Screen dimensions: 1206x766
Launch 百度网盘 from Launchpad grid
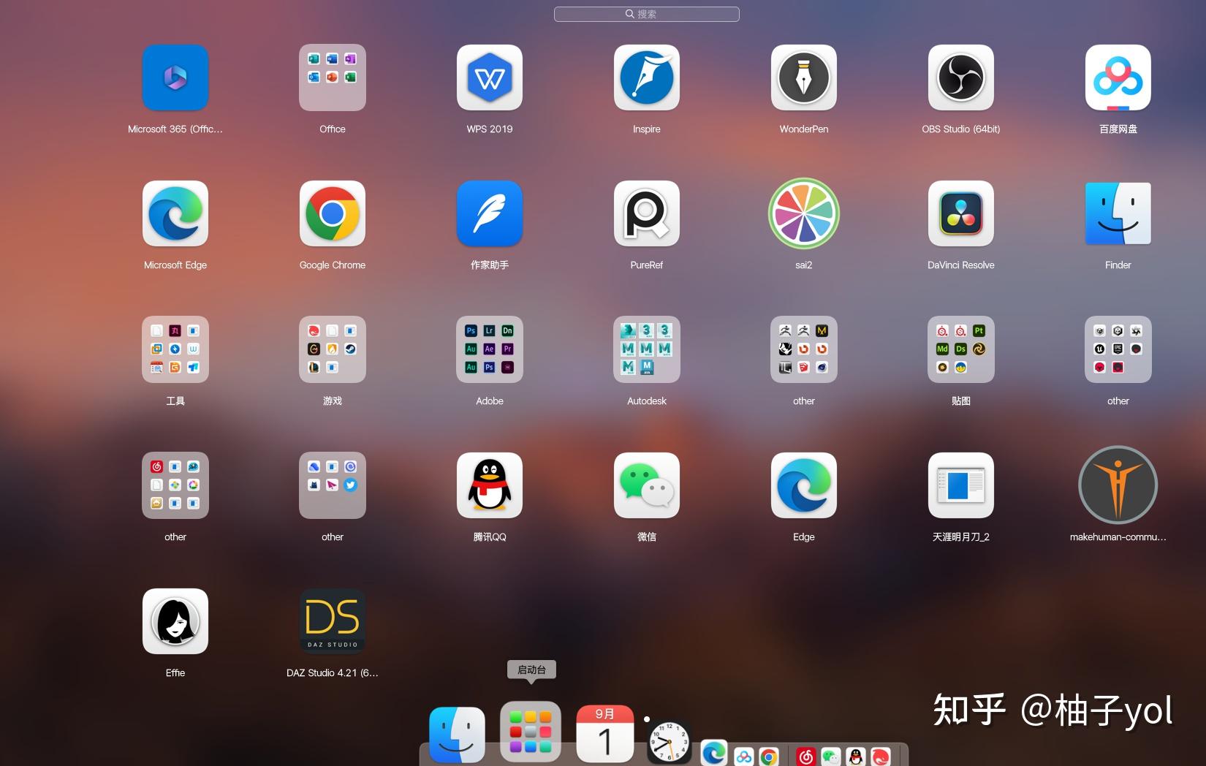point(1118,77)
